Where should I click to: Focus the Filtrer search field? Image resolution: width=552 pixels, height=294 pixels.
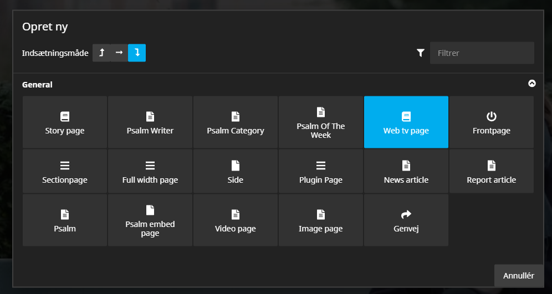482,53
